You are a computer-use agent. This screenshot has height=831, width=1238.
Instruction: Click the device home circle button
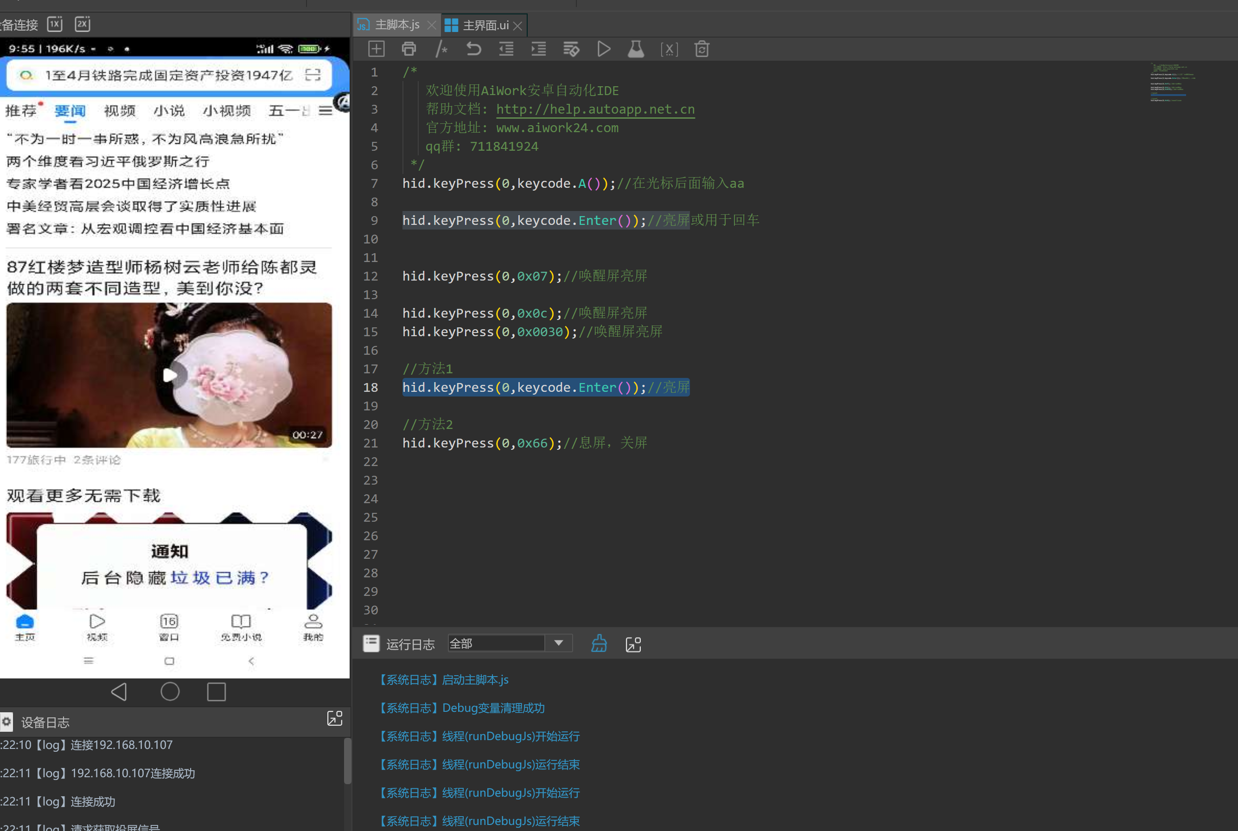tap(170, 691)
